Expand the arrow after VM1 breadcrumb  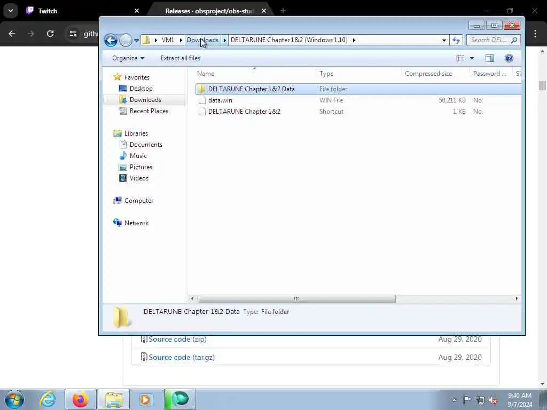181,40
